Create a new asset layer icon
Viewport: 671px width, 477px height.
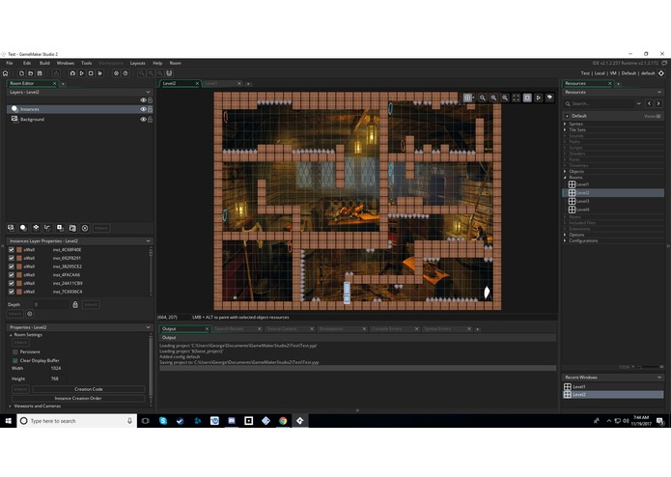60,228
